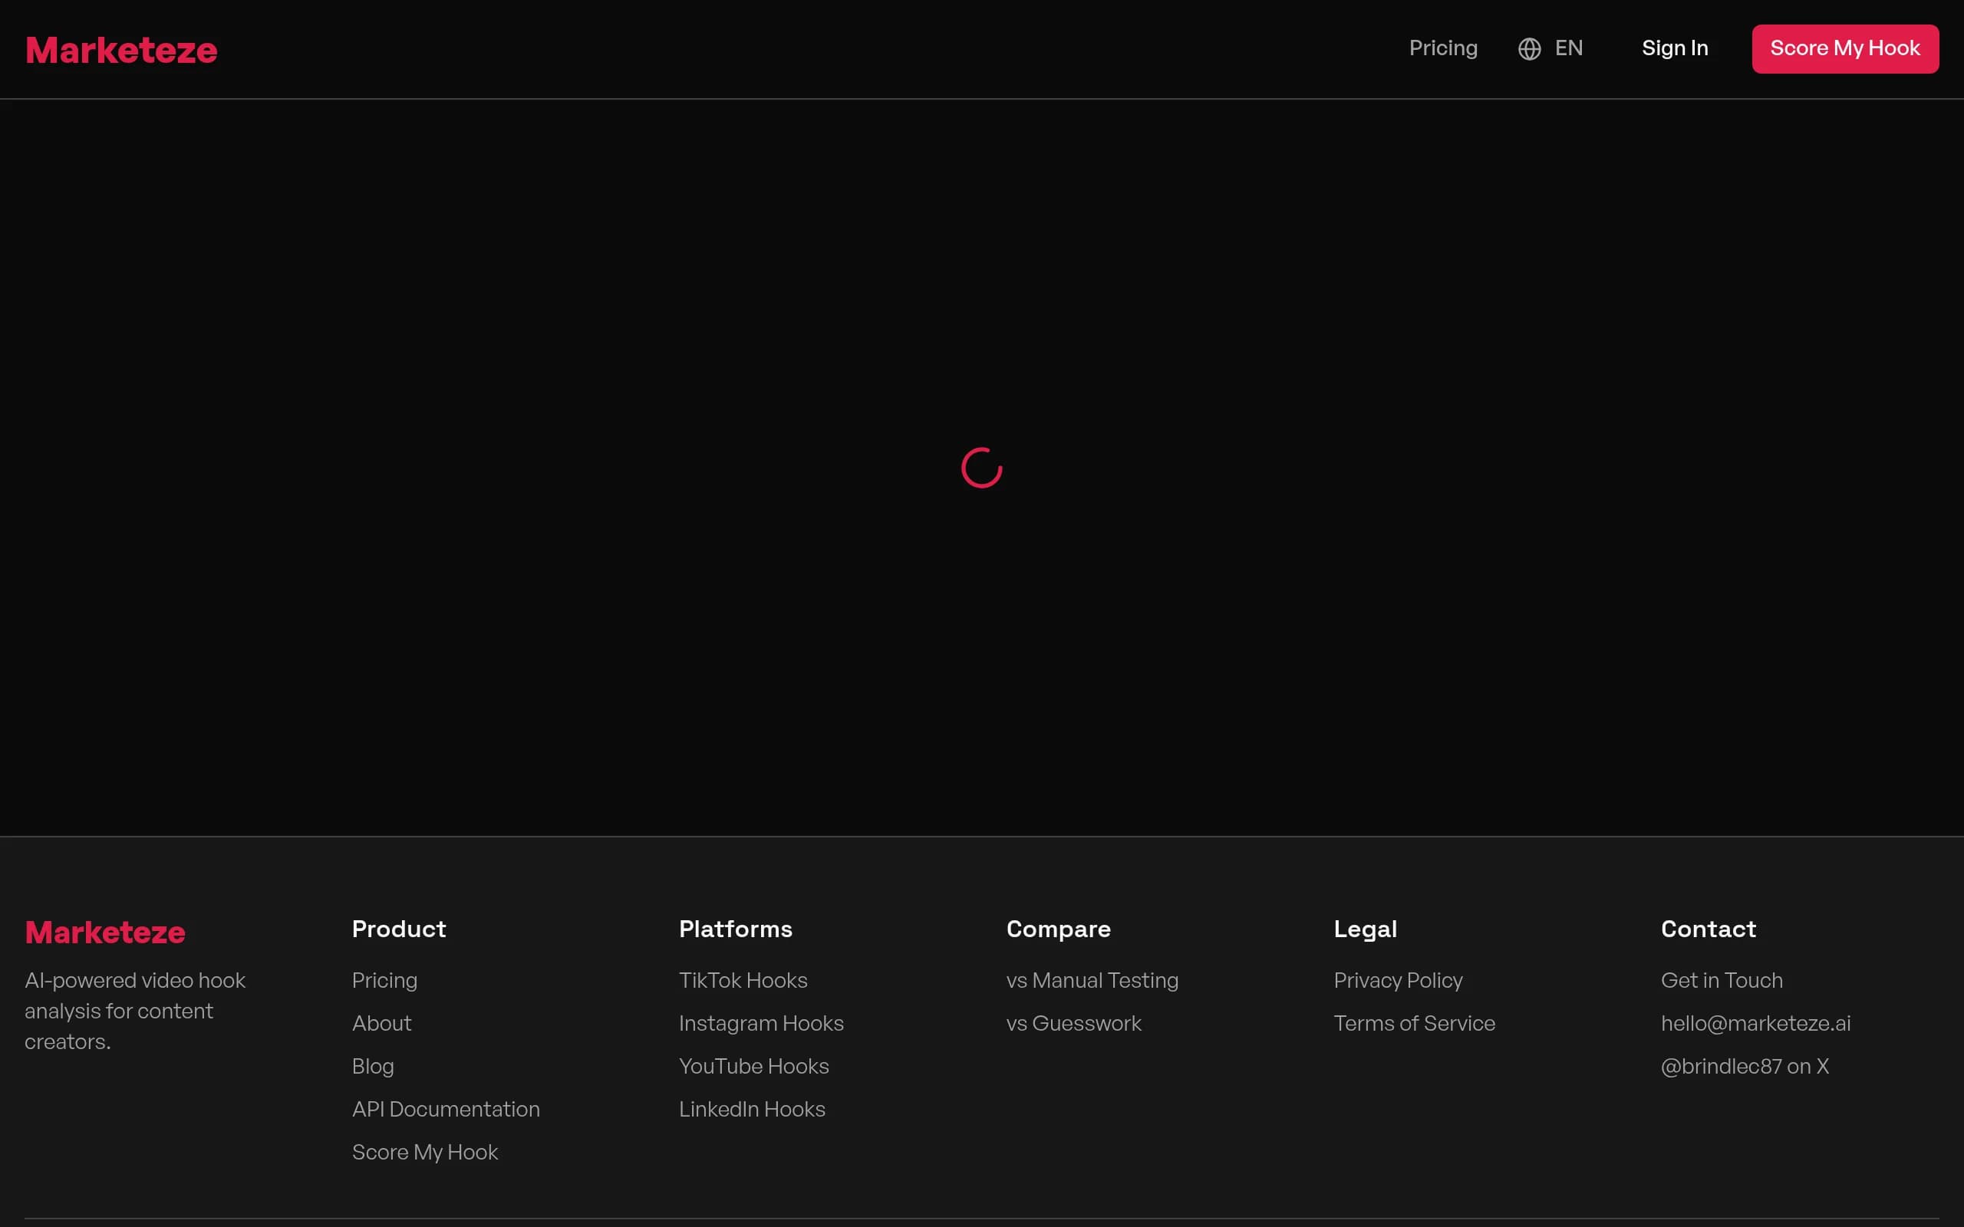Viewport: 1964px width, 1227px height.
Task: Open TikTok Hooks platform link
Action: [x=743, y=980]
